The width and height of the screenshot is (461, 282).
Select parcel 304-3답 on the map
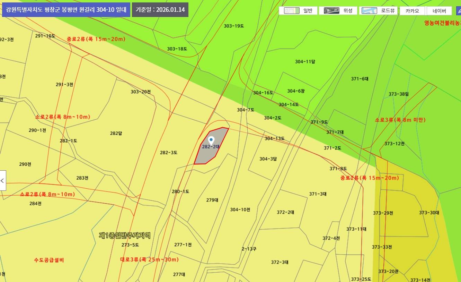coord(268,159)
